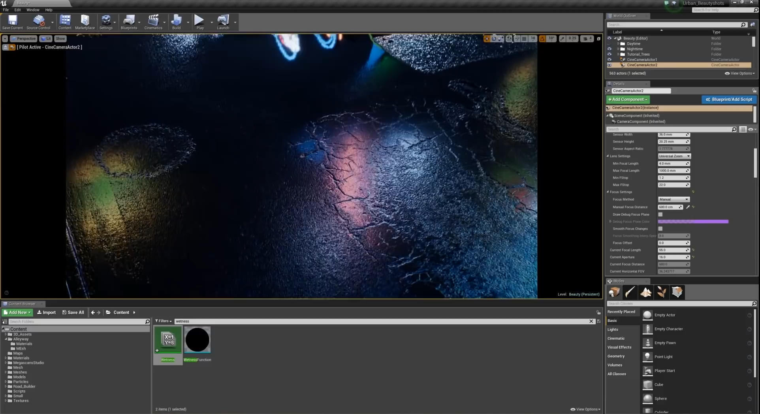Toggle the Smooth Focus Changes checkbox

point(660,229)
